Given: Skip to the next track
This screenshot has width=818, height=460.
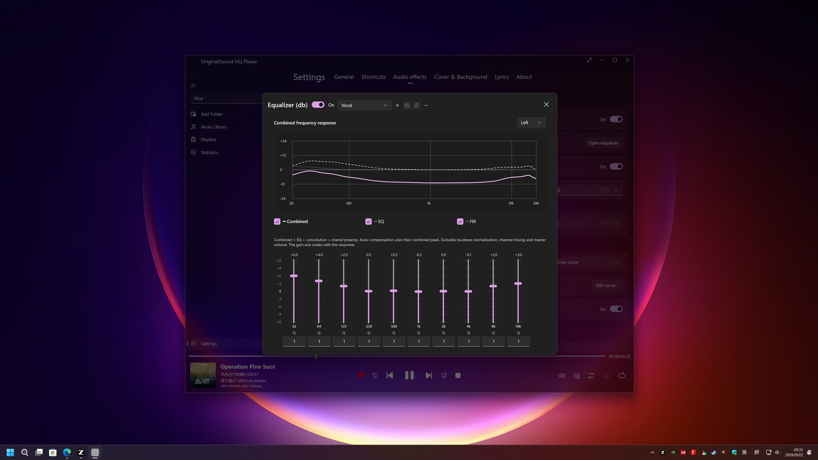Looking at the screenshot, I should coord(429,375).
